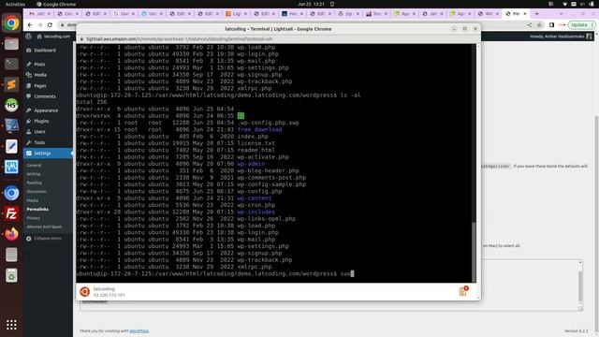Click the Activities button in top bar
The image size is (599, 337).
coord(15,4)
